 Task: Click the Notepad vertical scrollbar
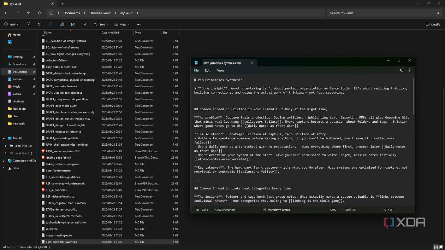click(x=413, y=96)
